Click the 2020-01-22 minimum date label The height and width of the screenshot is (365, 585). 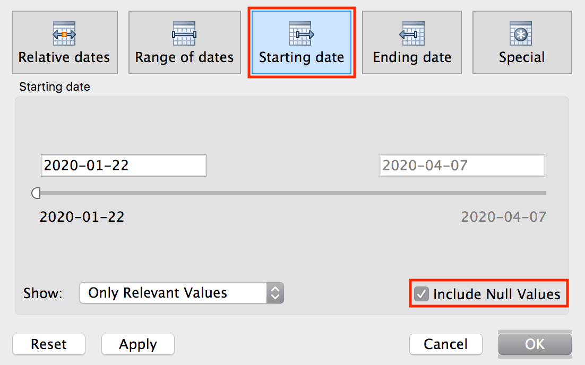82,216
